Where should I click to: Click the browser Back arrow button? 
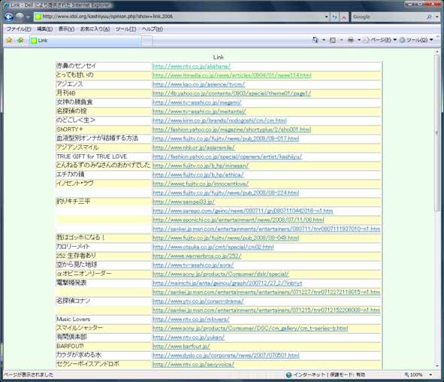tap(9, 17)
